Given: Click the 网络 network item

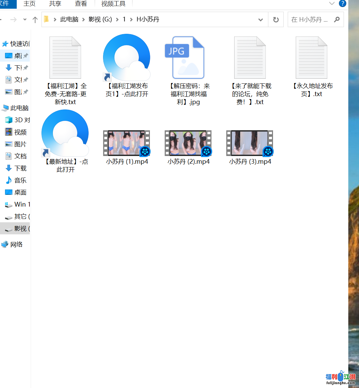Looking at the screenshot, I should coord(16,245).
